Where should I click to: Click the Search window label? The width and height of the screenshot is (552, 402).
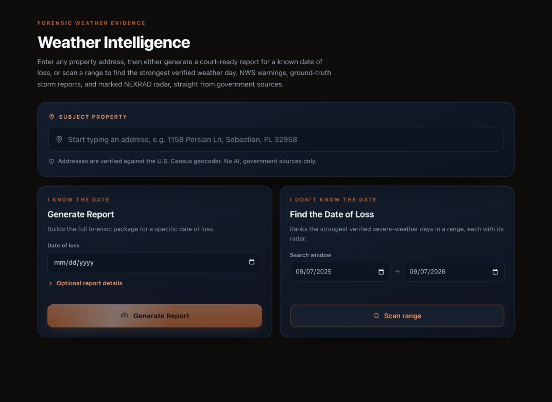click(310, 255)
